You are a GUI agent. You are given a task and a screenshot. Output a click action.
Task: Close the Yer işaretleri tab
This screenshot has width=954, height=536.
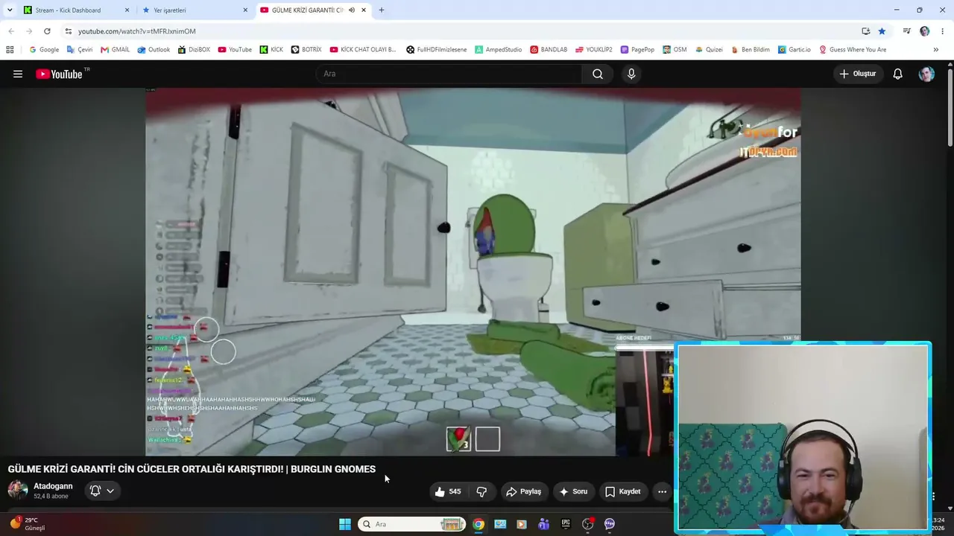pyautogui.click(x=245, y=10)
